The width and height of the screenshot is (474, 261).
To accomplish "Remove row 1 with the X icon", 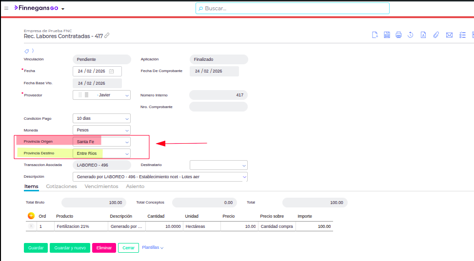I will click(31, 226).
